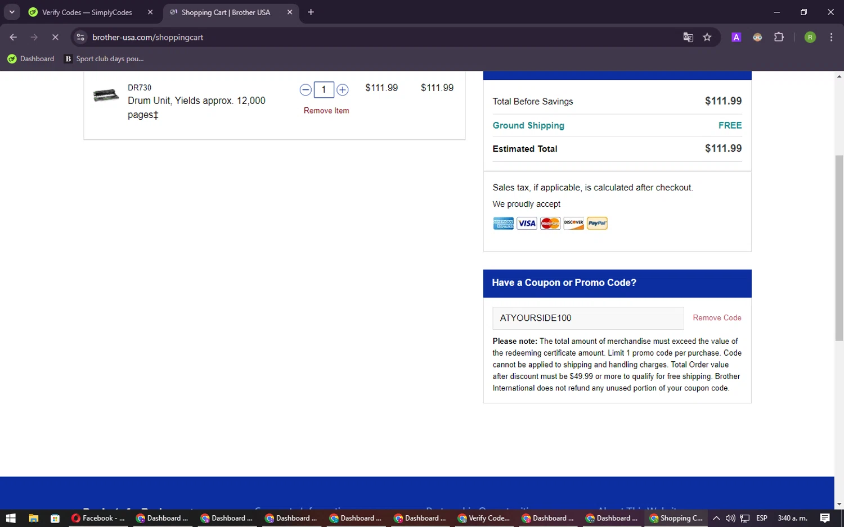Image resolution: width=844 pixels, height=527 pixels.
Task: Close the Verify Codes browser tab
Action: point(150,12)
